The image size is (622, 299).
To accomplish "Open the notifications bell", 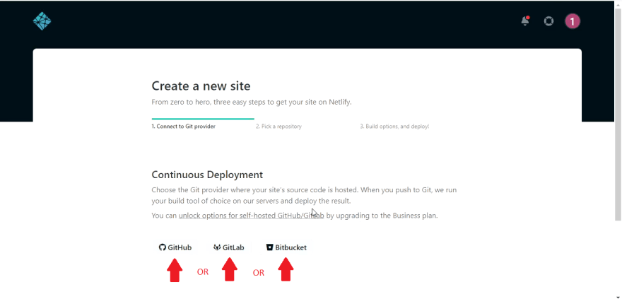I will 525,20.
